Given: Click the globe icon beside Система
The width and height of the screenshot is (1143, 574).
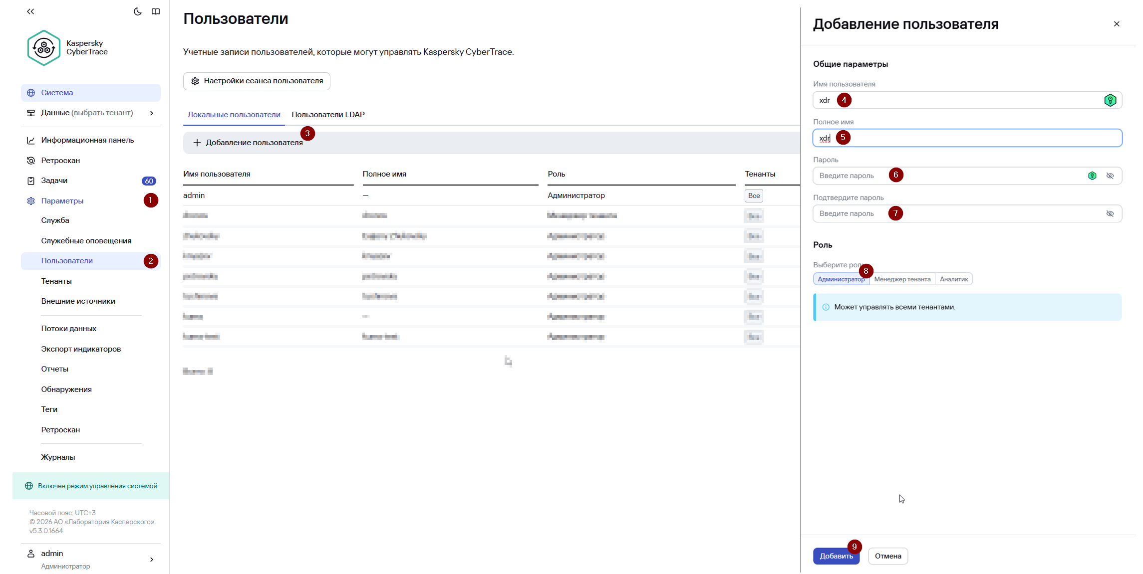Looking at the screenshot, I should click(31, 93).
